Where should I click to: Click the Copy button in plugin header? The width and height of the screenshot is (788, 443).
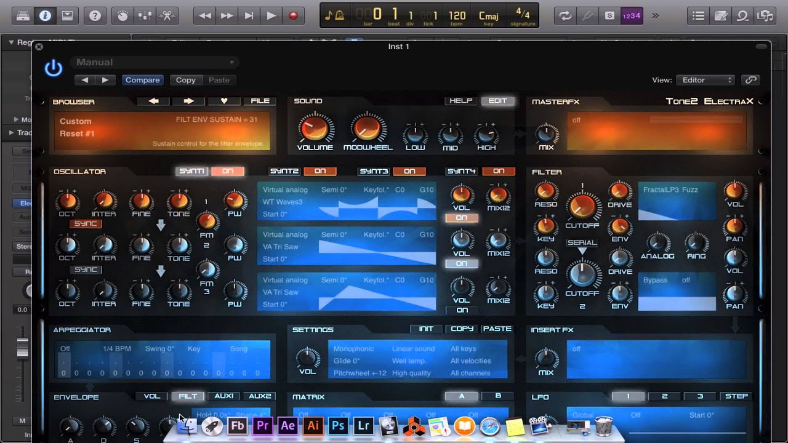(x=185, y=80)
